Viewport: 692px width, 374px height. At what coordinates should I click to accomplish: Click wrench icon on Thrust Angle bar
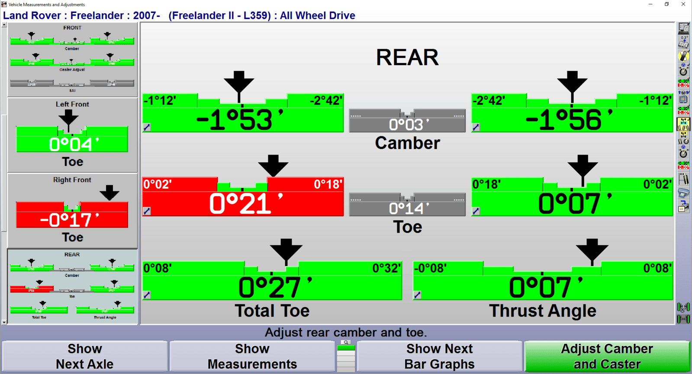coord(417,295)
